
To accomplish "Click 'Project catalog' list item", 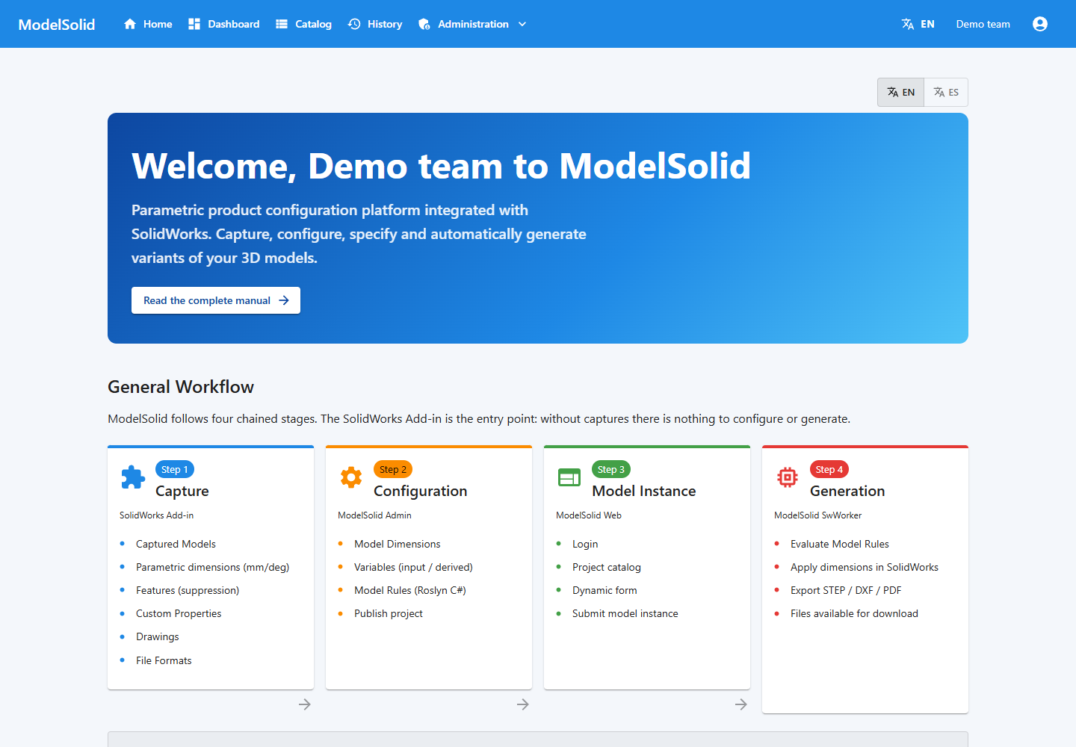I will coord(607,567).
